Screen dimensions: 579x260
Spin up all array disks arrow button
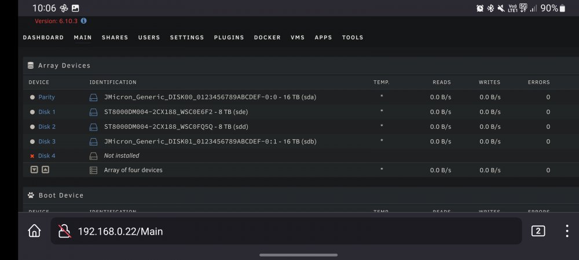click(45, 170)
